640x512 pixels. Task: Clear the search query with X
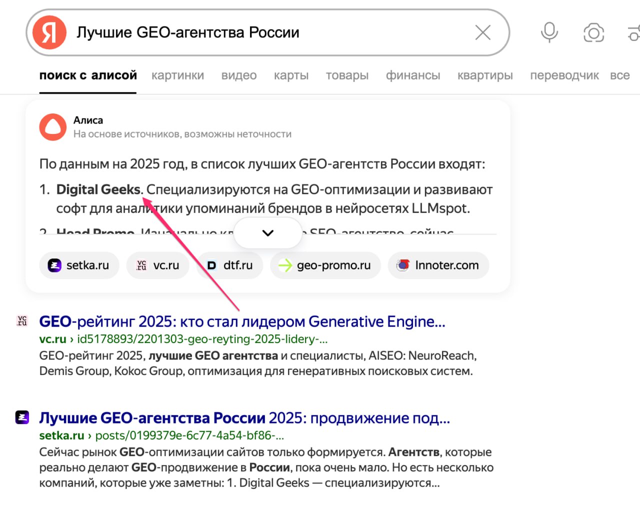click(x=483, y=32)
